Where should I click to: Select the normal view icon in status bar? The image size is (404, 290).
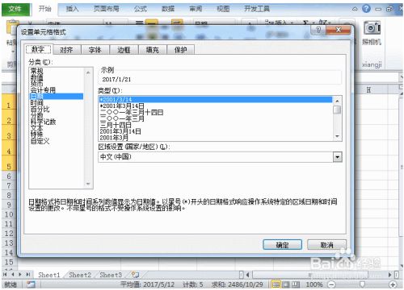point(276,284)
